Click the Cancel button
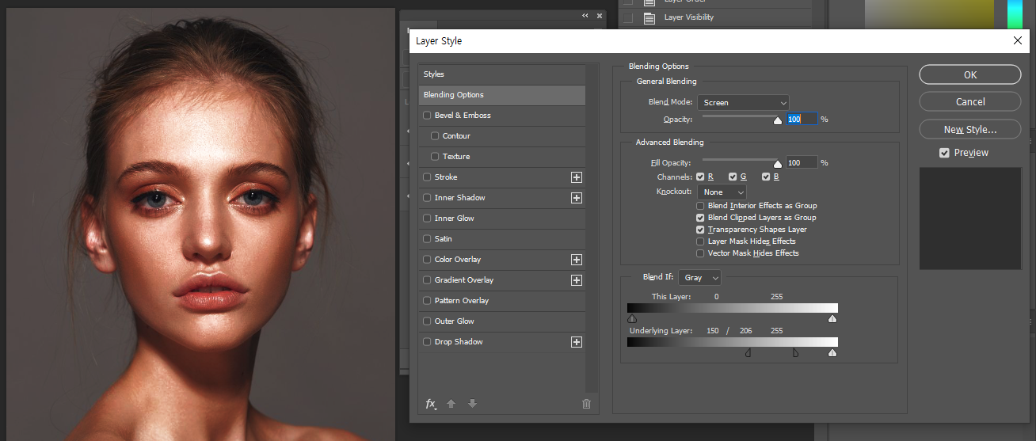Viewport: 1036px width, 441px height. pyautogui.click(x=970, y=102)
